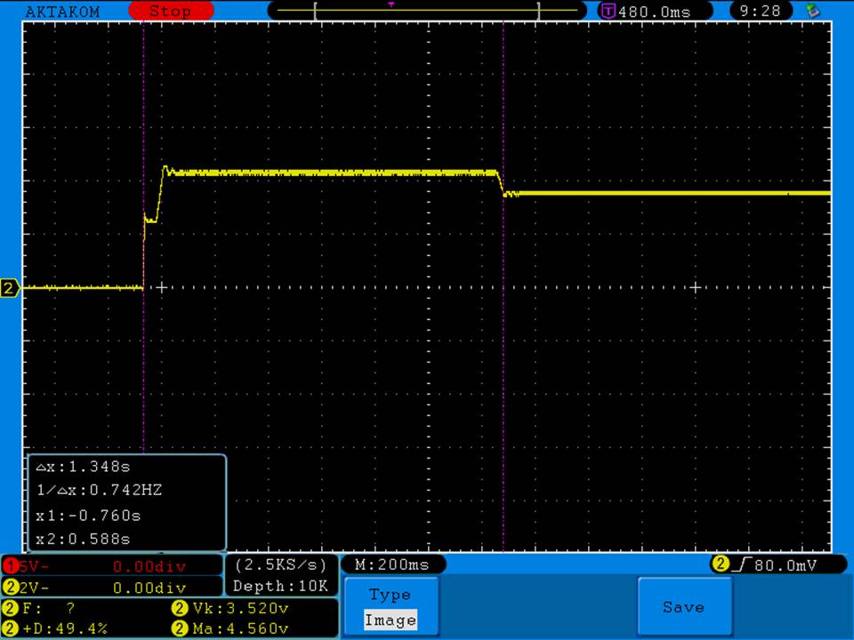Click the purple T trigger position icon
Image resolution: width=854 pixels, height=640 pixels.
pyautogui.click(x=608, y=12)
